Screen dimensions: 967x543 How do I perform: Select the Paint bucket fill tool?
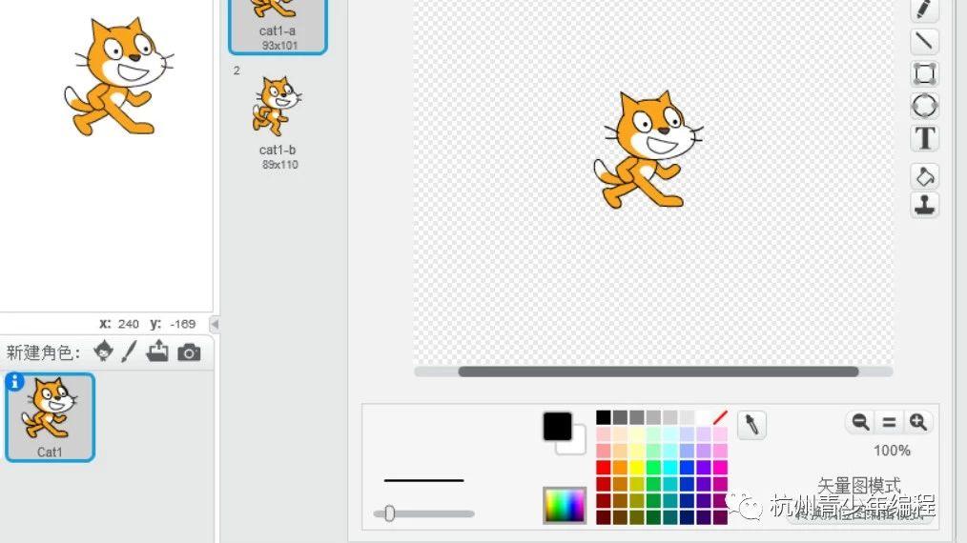(924, 176)
